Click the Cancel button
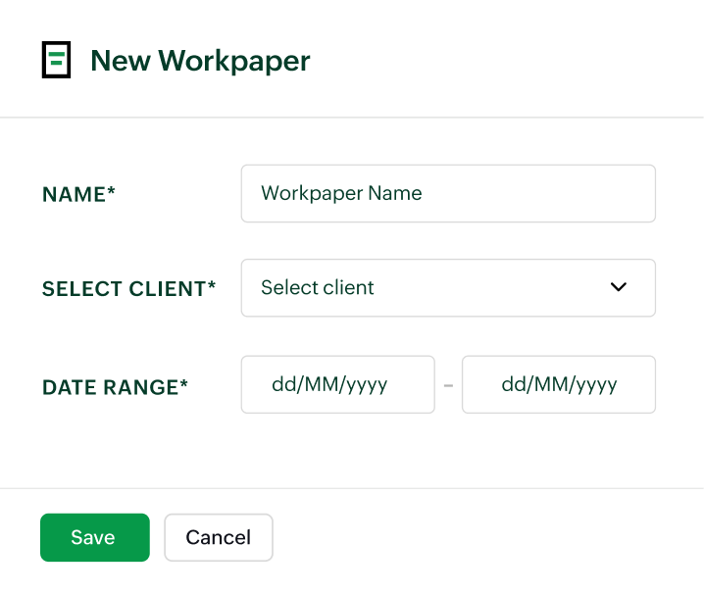 pos(218,537)
